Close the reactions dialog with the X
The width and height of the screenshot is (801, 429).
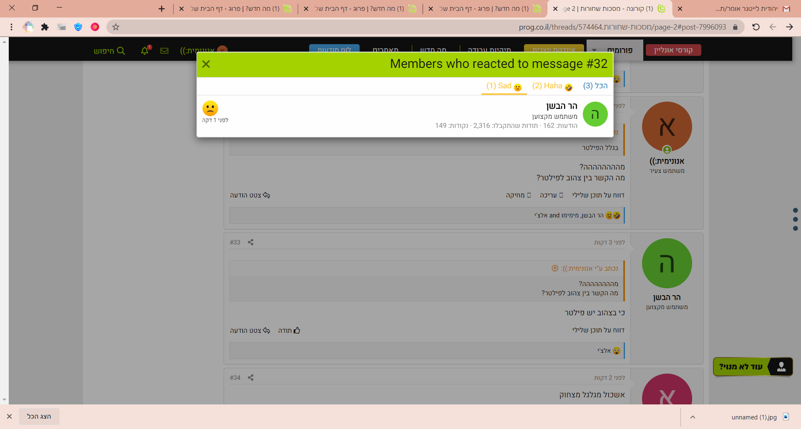tap(206, 64)
